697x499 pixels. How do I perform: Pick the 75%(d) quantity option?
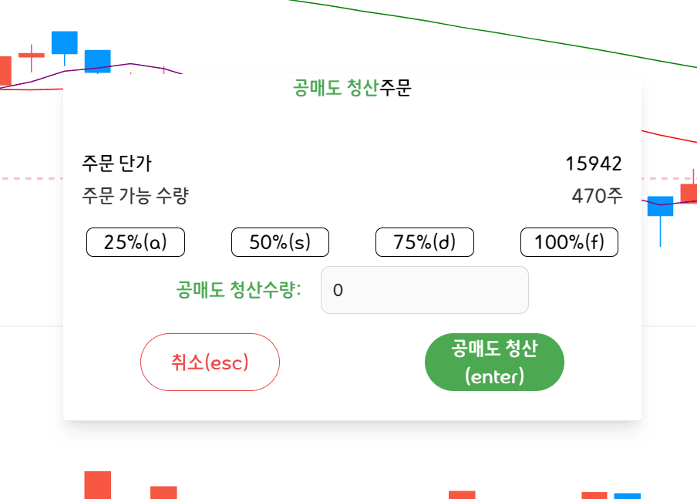point(425,242)
